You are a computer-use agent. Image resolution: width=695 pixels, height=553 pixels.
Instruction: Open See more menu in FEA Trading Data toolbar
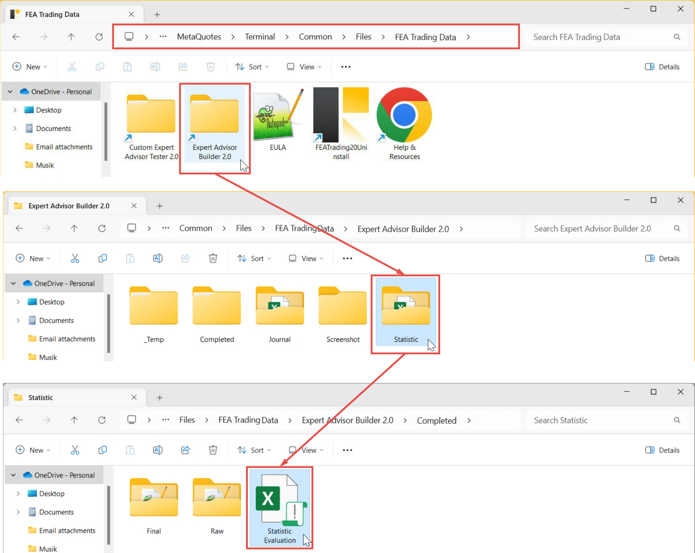[346, 67]
